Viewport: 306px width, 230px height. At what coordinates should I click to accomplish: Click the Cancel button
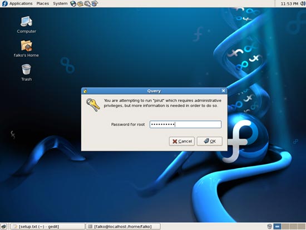click(x=182, y=141)
